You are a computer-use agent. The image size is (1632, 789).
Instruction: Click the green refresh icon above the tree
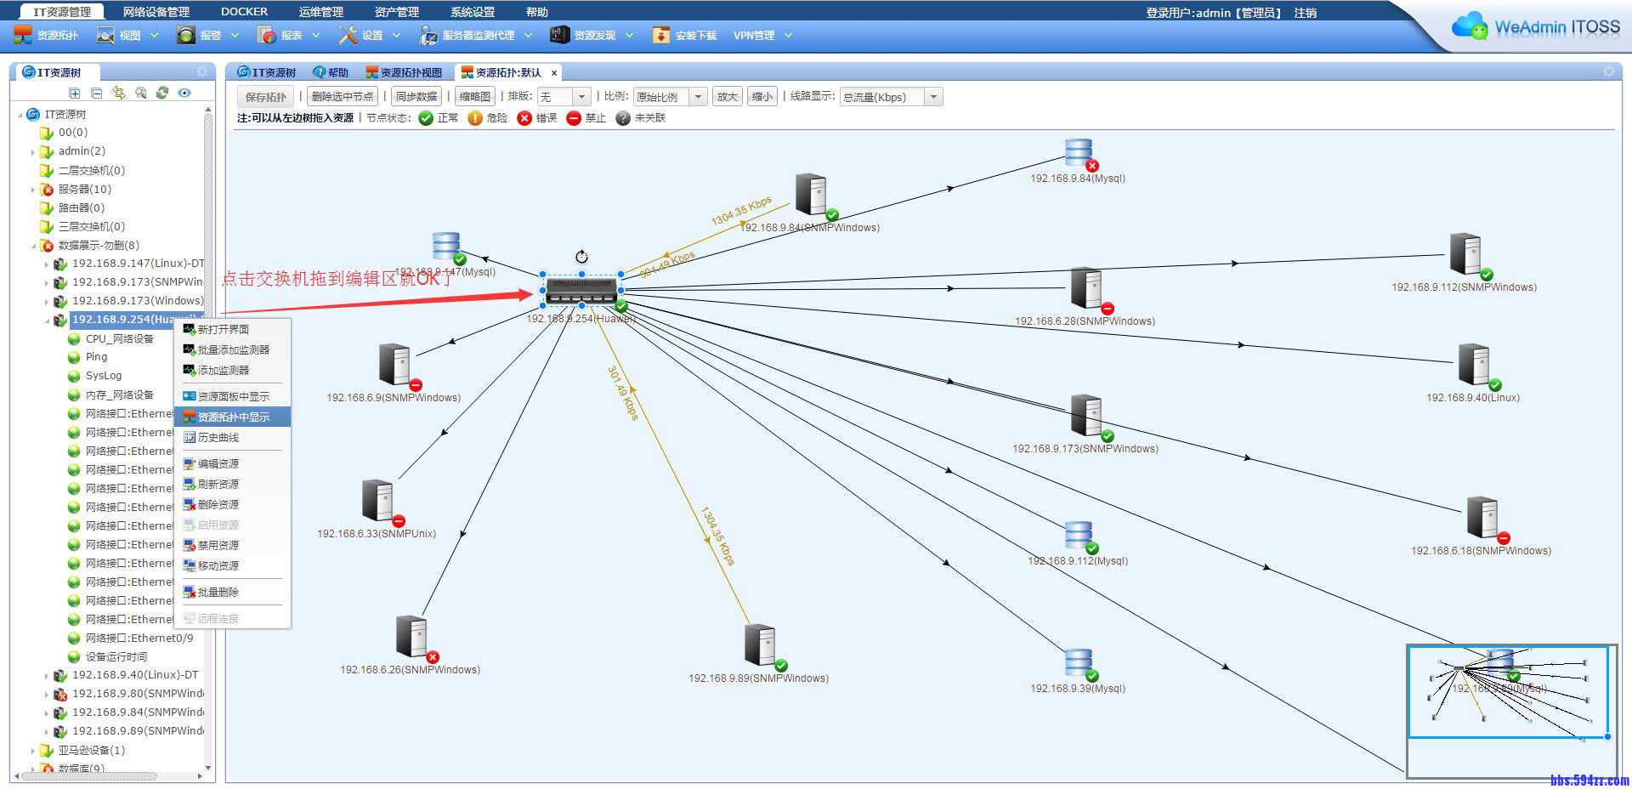click(162, 94)
